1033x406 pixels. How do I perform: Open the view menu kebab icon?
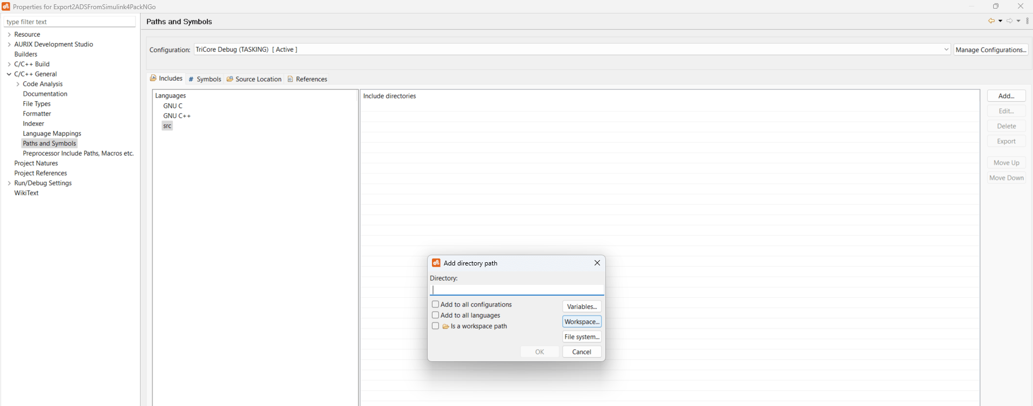pos(1028,21)
